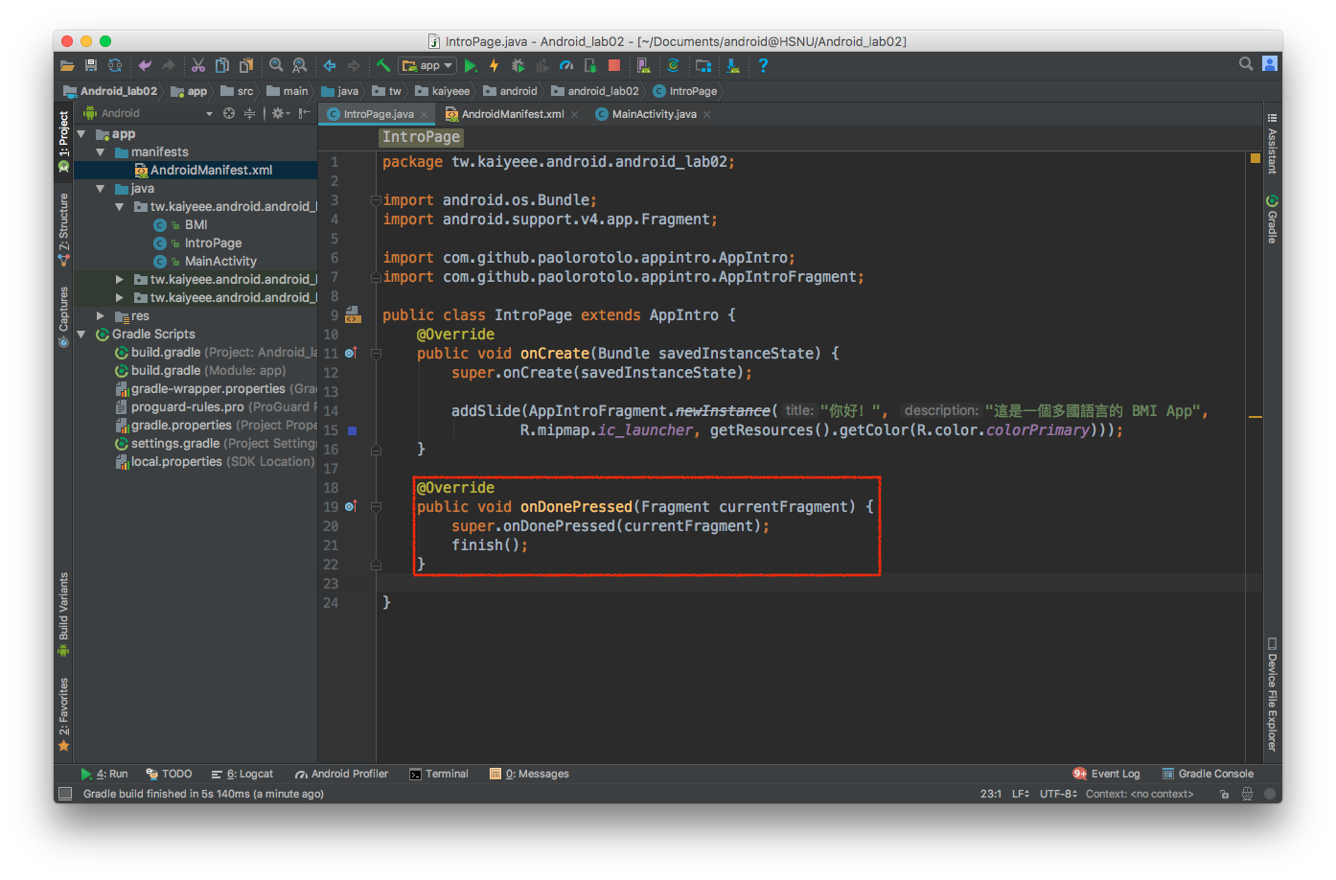Collapse the app module tree node
This screenshot has height=880, width=1336.
pyautogui.click(x=81, y=134)
